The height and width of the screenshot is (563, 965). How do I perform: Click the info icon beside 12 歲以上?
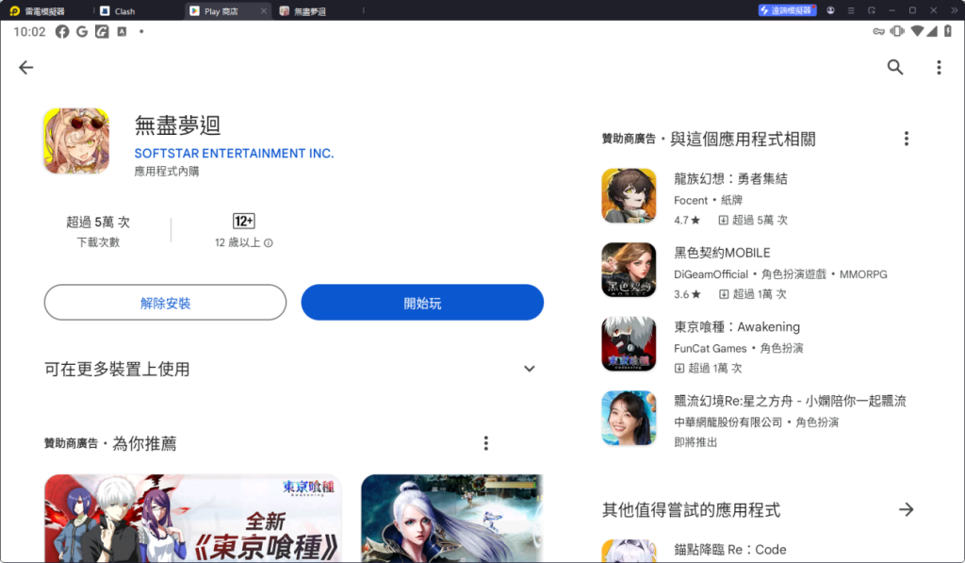(269, 242)
